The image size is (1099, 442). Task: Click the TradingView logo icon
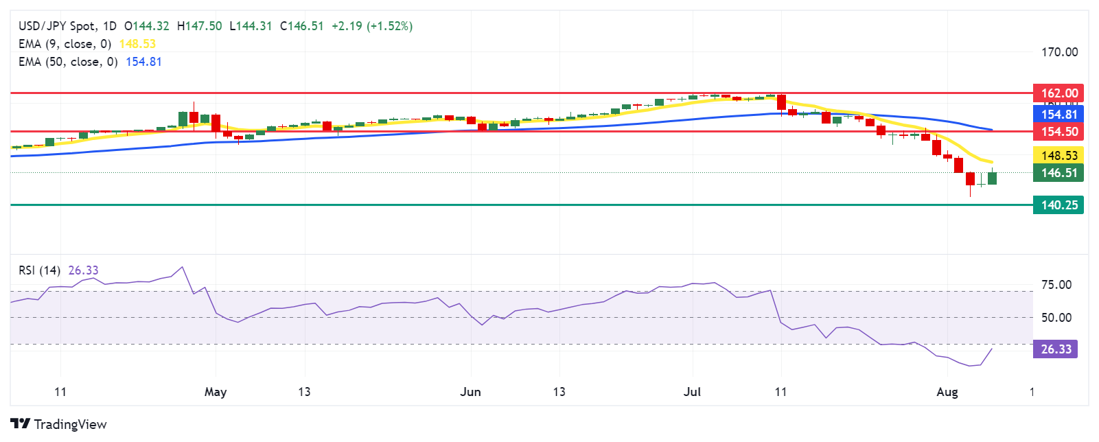pos(21,424)
